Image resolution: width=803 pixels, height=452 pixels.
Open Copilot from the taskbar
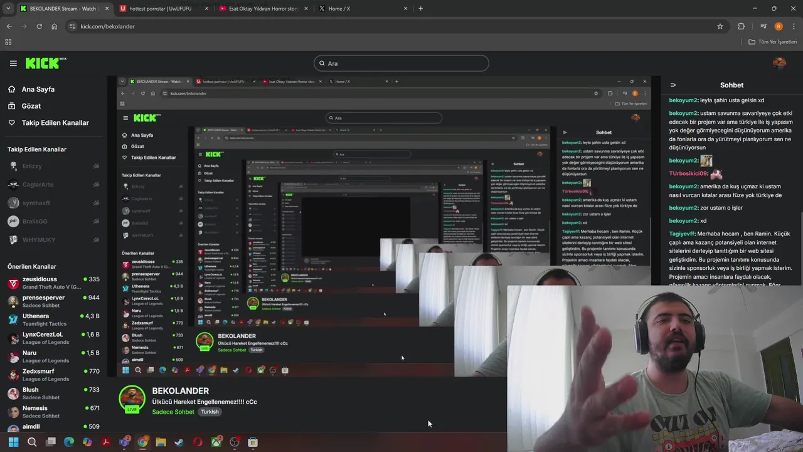[x=87, y=442]
